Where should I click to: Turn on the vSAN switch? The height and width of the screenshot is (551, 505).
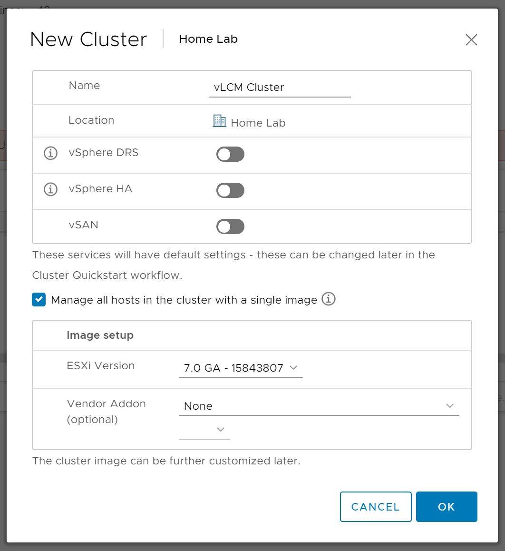pos(230,226)
